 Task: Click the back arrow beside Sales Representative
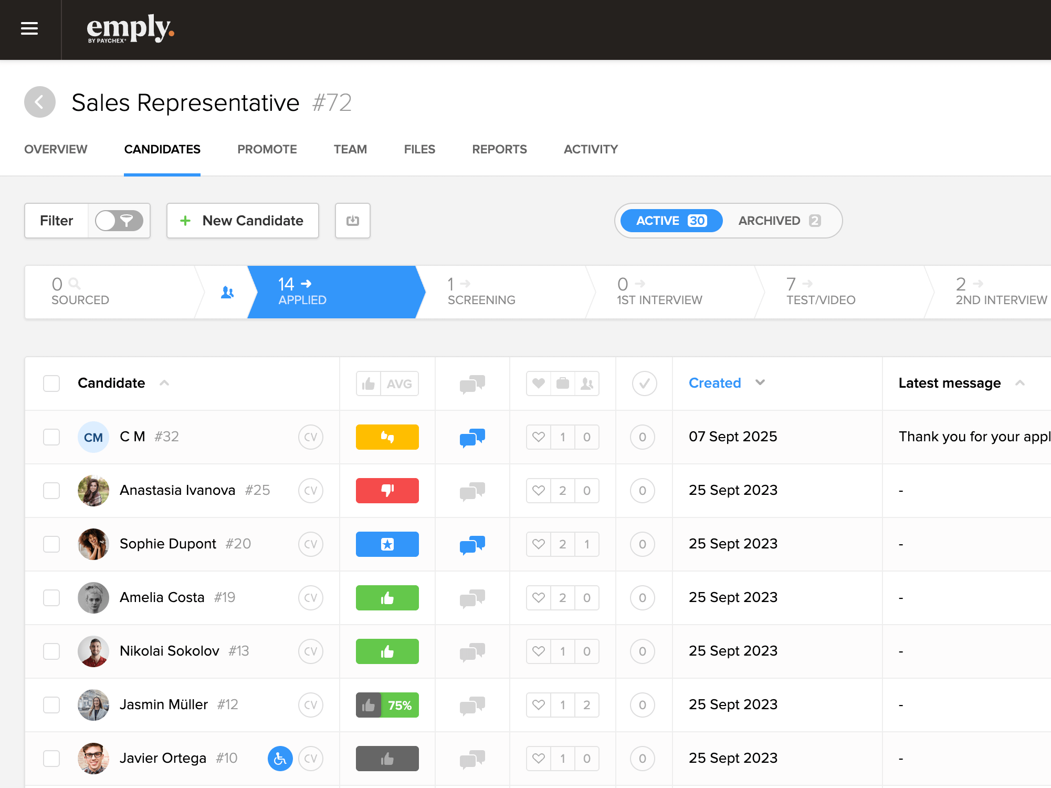40,102
